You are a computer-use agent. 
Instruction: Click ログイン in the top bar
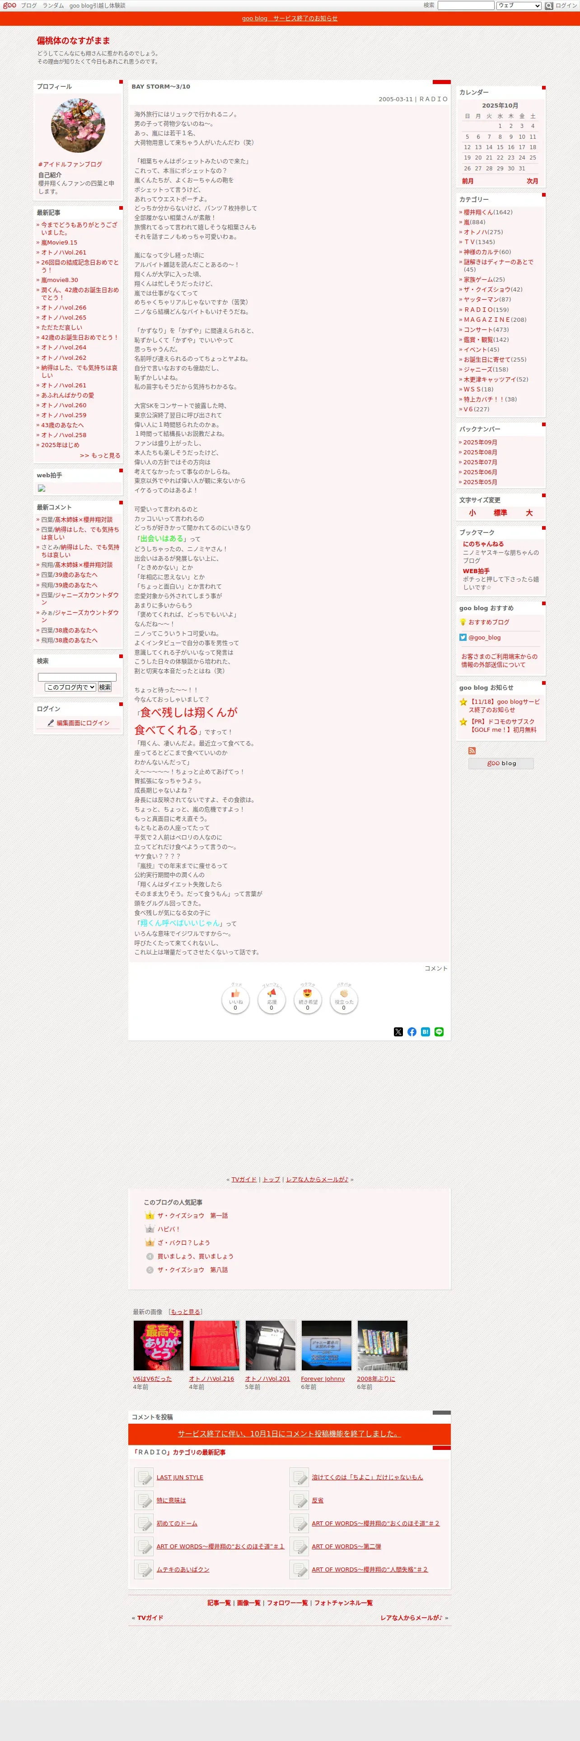click(x=566, y=5)
